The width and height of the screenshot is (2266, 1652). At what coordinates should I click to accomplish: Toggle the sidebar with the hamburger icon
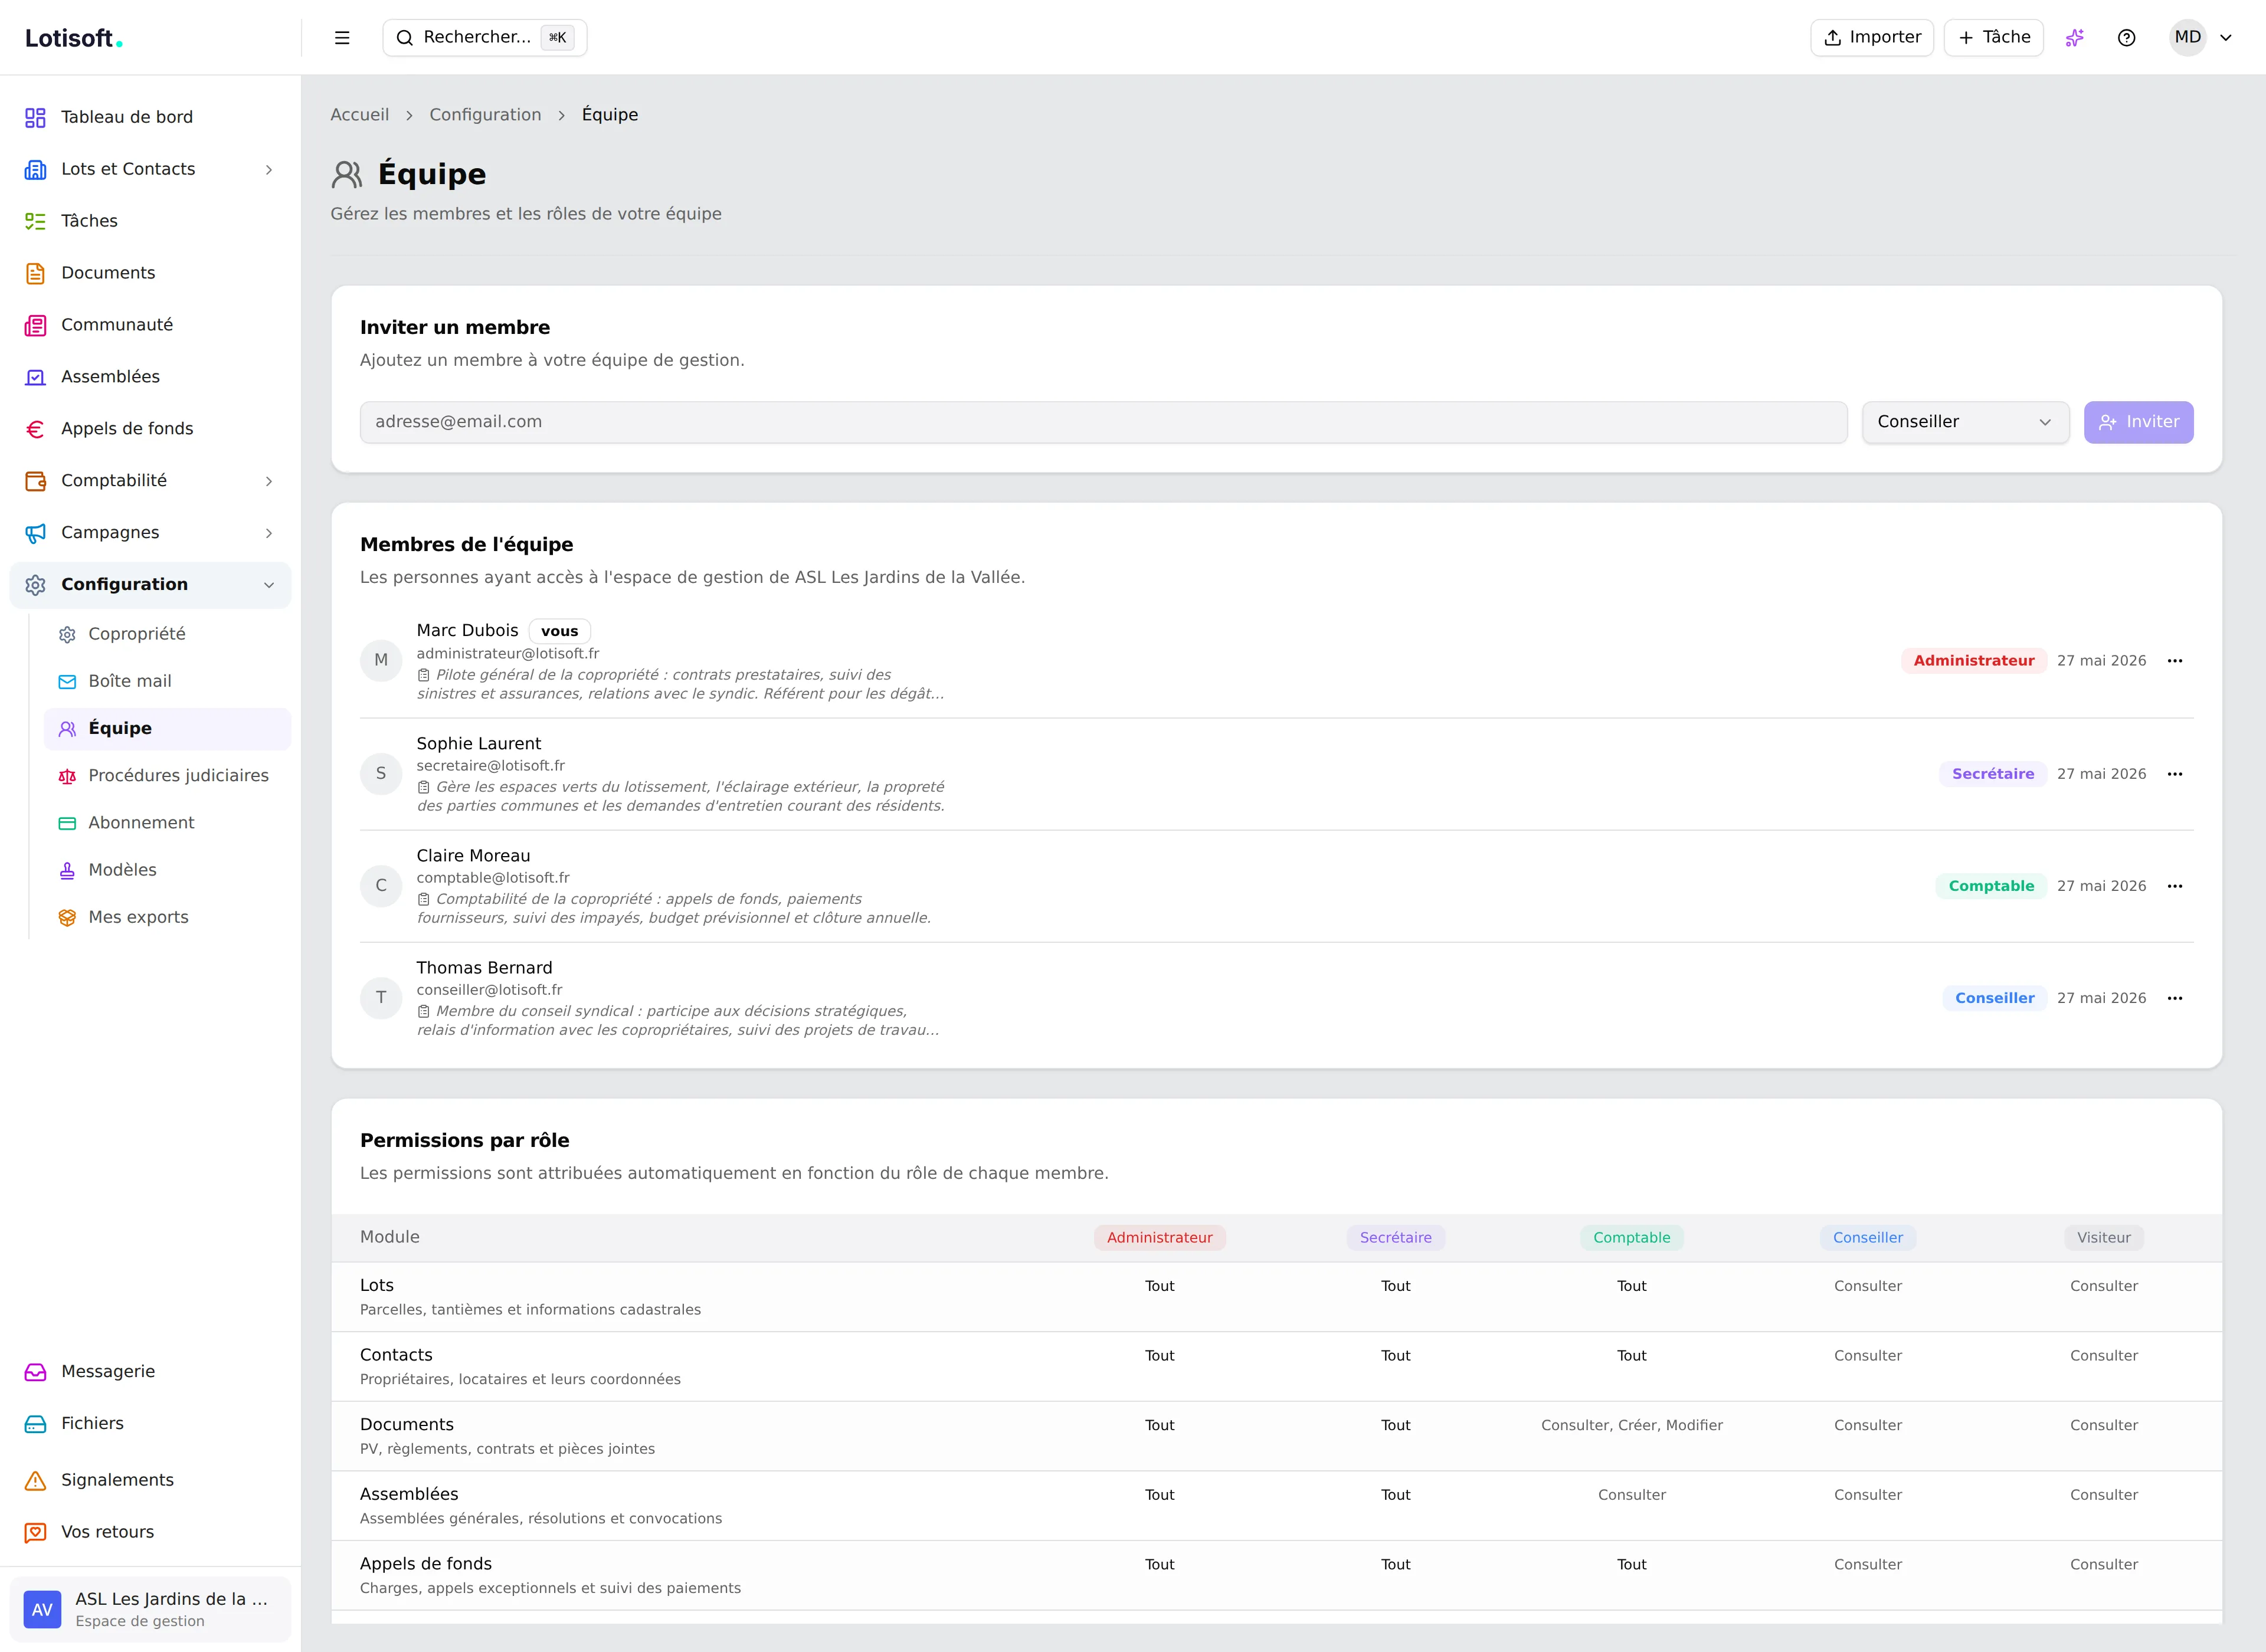click(342, 38)
